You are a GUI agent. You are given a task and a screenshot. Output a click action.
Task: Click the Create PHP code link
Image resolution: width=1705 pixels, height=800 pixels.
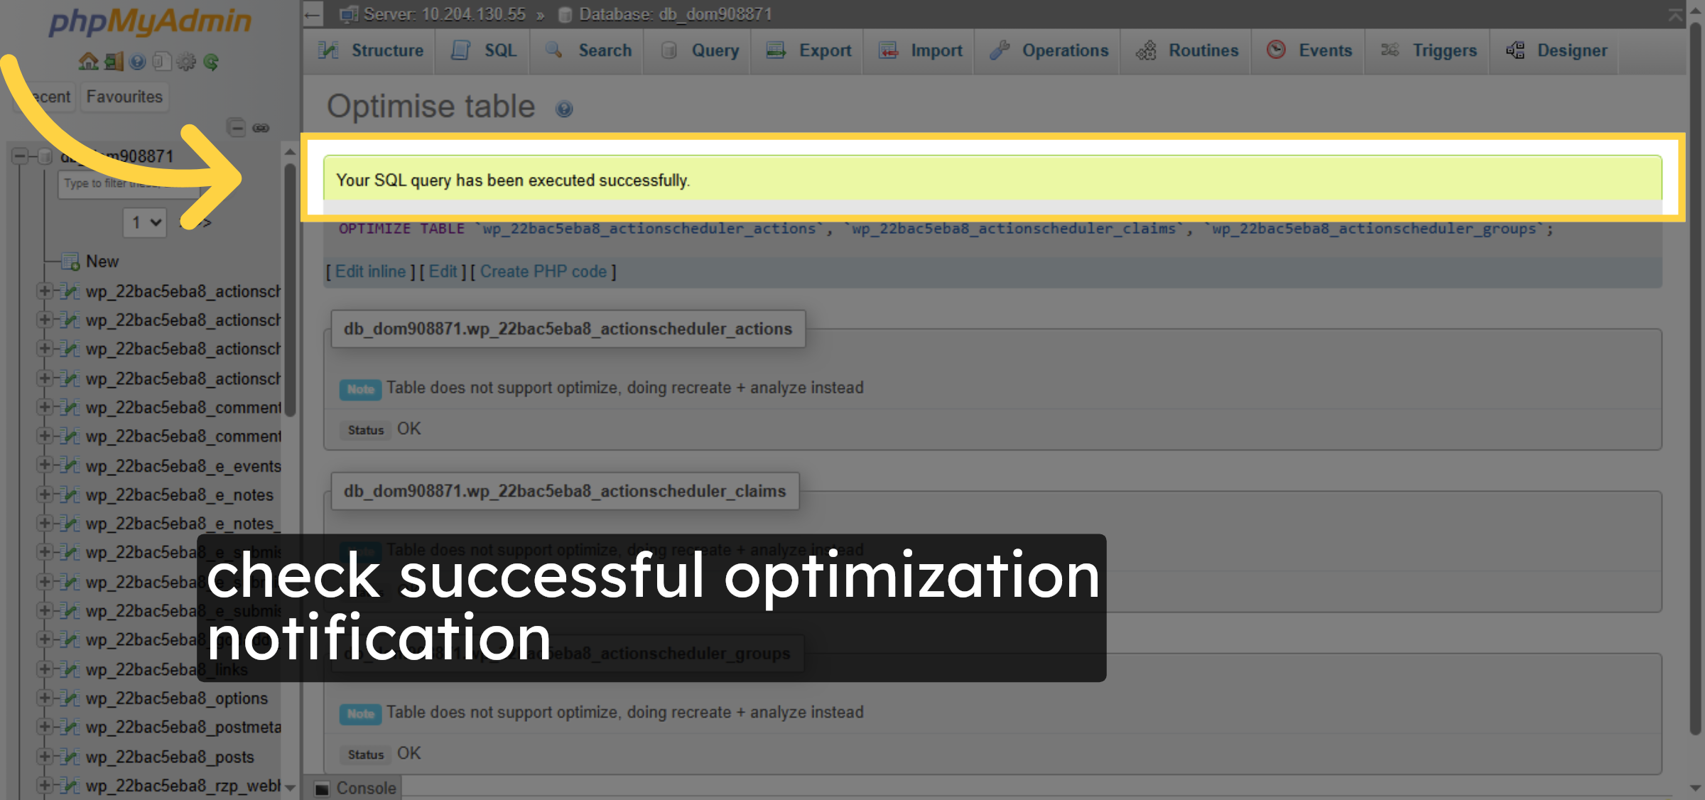(542, 271)
